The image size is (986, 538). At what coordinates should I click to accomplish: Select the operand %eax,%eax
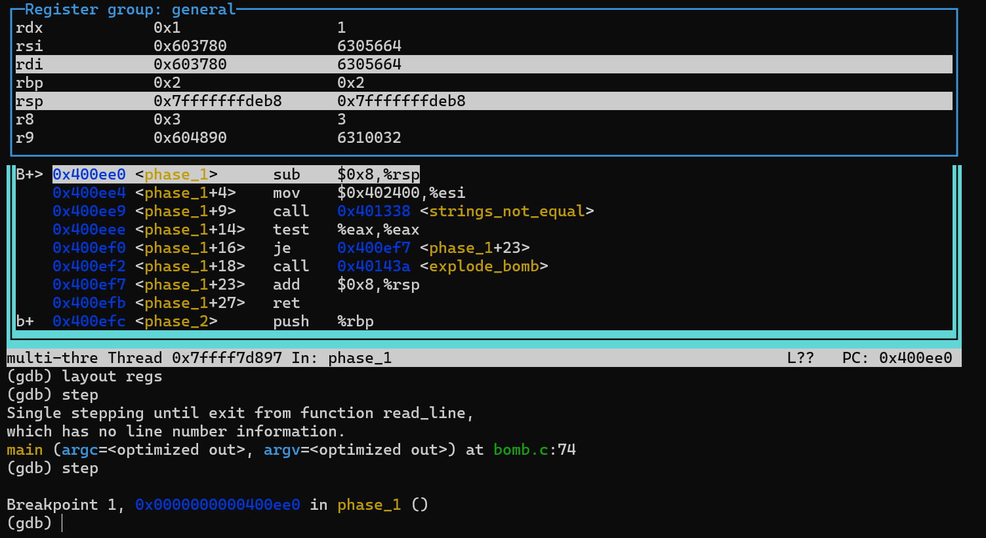coord(379,229)
